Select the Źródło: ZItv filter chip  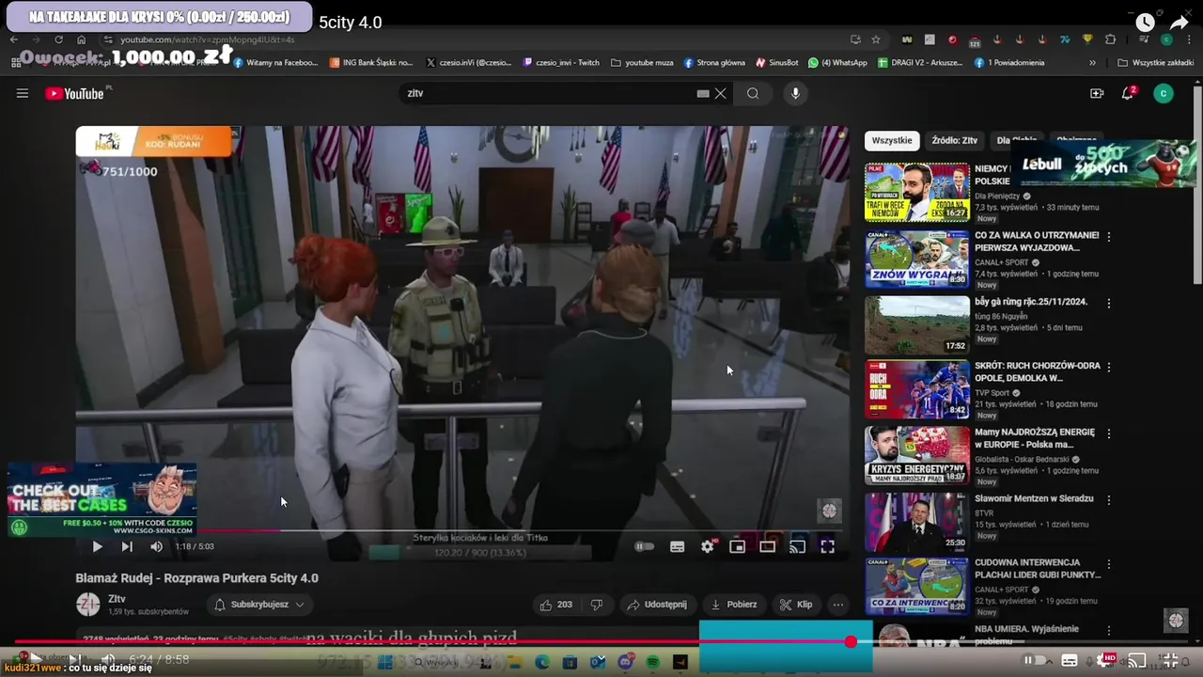(955, 140)
